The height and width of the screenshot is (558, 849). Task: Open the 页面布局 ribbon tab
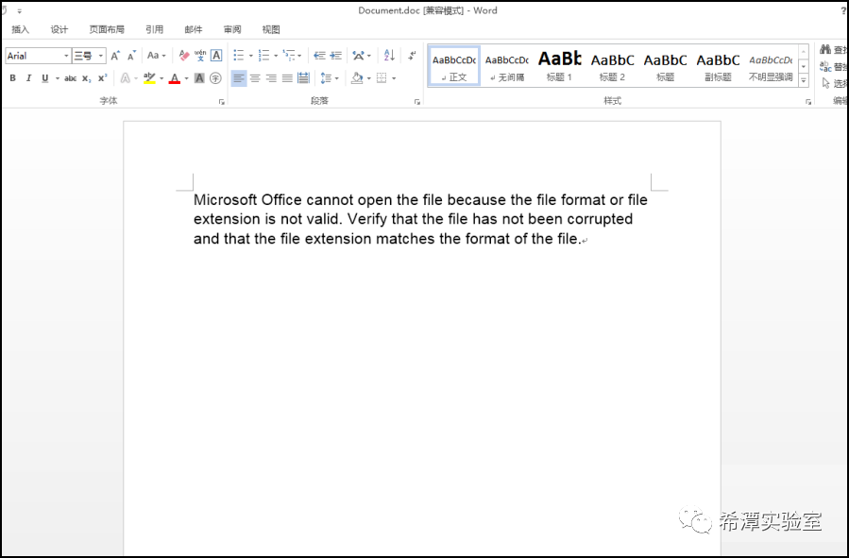(x=107, y=29)
